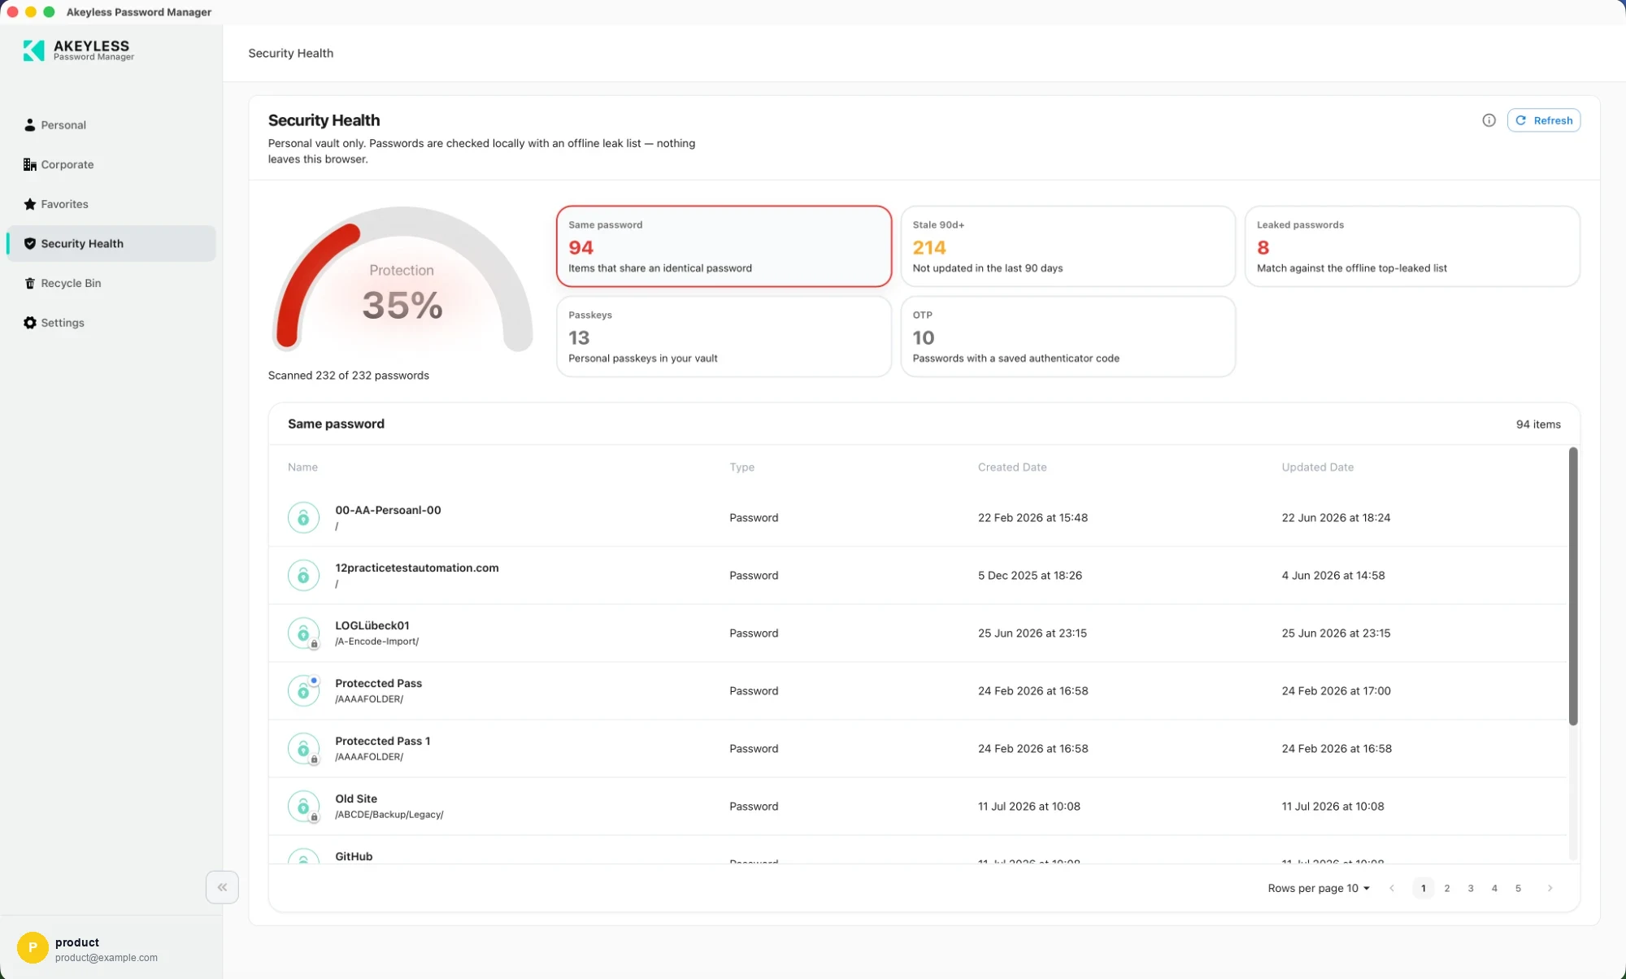Click the LOGLübeck01 entry name

click(372, 625)
